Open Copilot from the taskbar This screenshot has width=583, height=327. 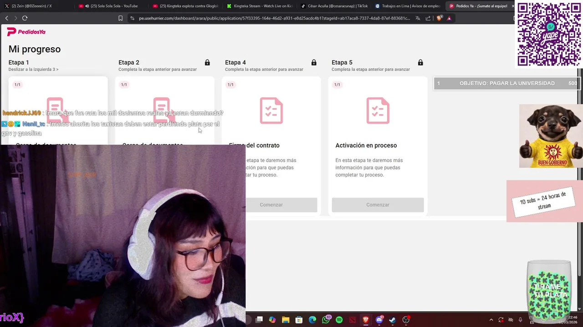272,320
